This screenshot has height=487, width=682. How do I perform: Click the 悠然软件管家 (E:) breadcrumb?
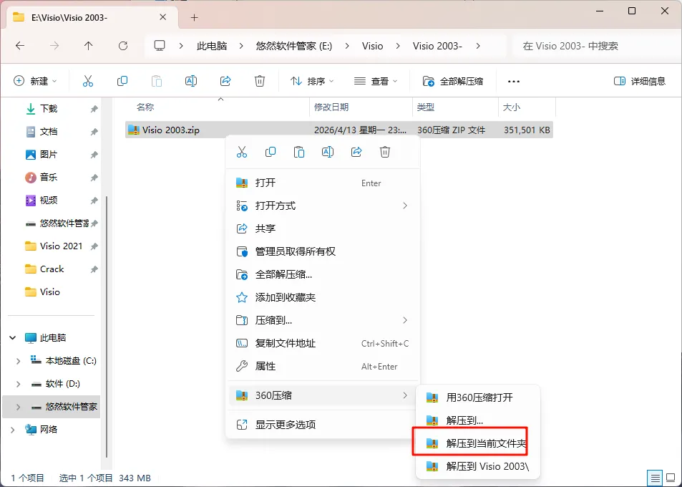click(x=294, y=46)
